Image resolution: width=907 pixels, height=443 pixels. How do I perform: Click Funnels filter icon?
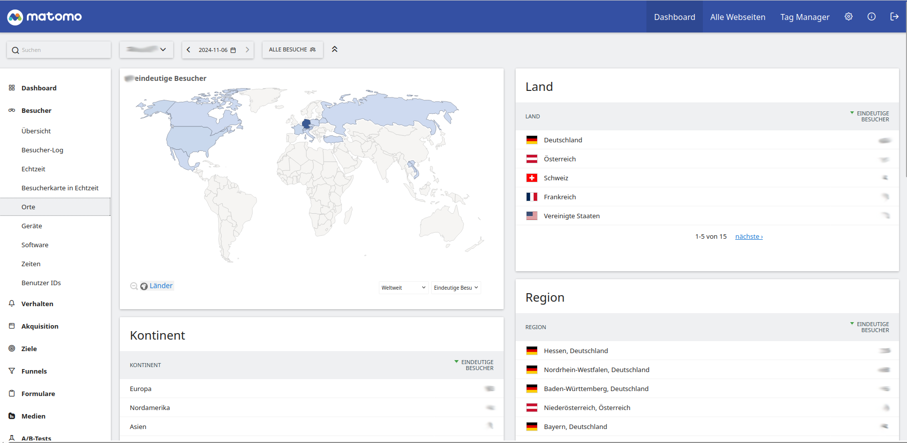pos(12,371)
